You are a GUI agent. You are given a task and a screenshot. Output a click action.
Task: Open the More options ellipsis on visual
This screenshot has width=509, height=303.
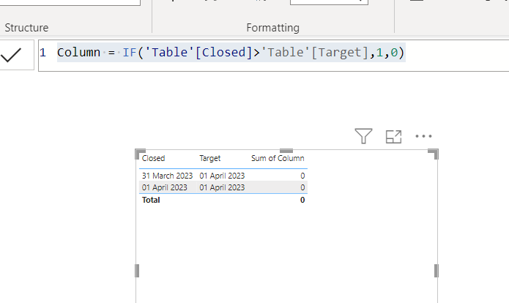pyautogui.click(x=423, y=136)
